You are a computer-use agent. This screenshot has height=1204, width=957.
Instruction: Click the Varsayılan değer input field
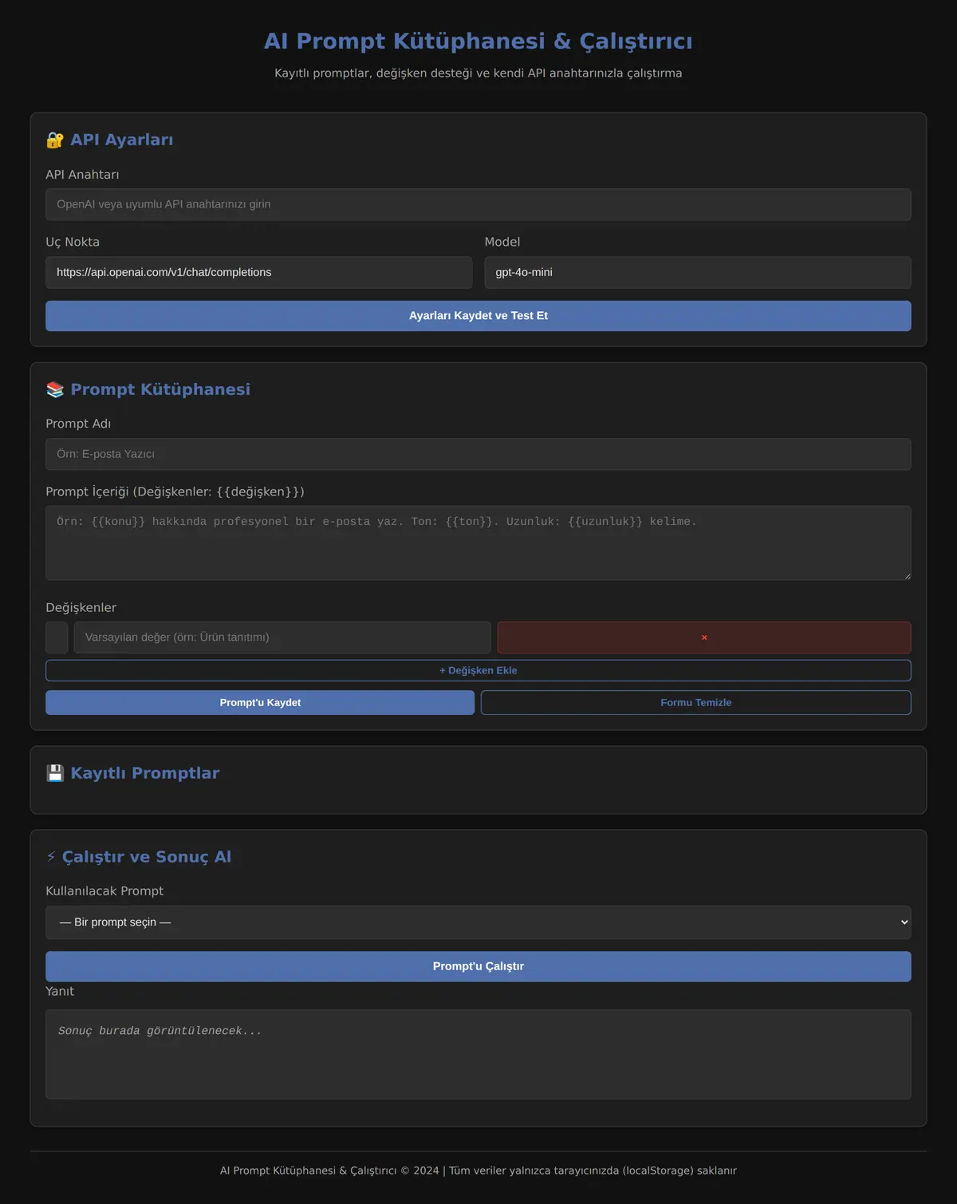282,638
